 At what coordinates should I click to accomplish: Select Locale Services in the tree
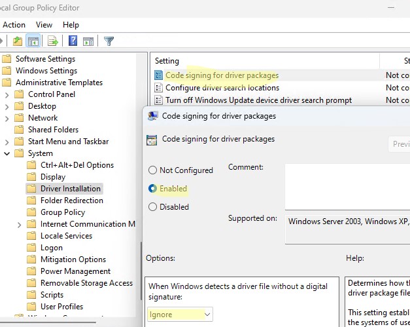[x=66, y=236]
